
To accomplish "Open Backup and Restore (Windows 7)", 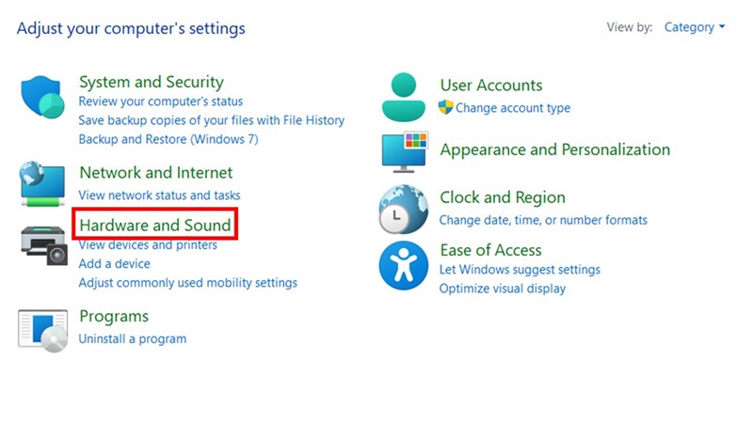I will [x=168, y=139].
